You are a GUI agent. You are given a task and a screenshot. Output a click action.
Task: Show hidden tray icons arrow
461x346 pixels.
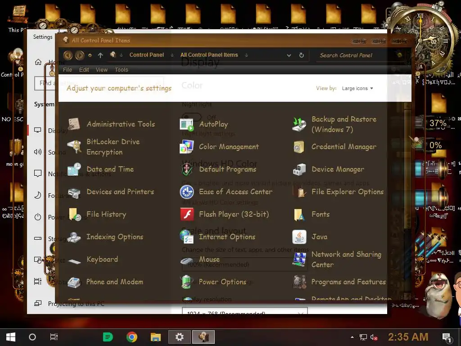(352, 337)
